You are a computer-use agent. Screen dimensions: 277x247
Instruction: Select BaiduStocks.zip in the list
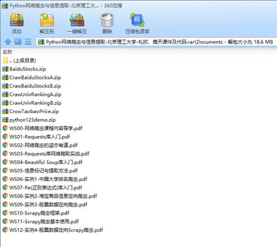coord(24,69)
